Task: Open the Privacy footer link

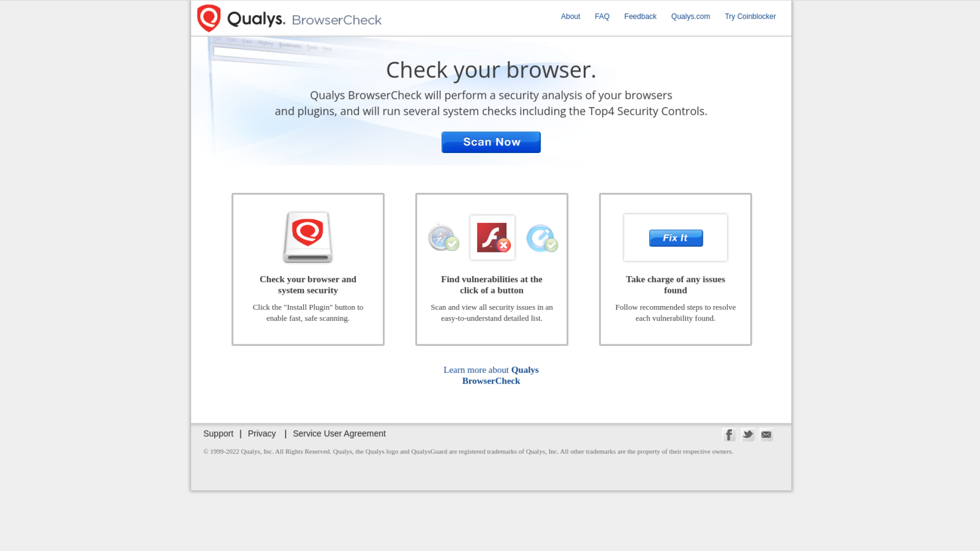Action: pos(261,434)
